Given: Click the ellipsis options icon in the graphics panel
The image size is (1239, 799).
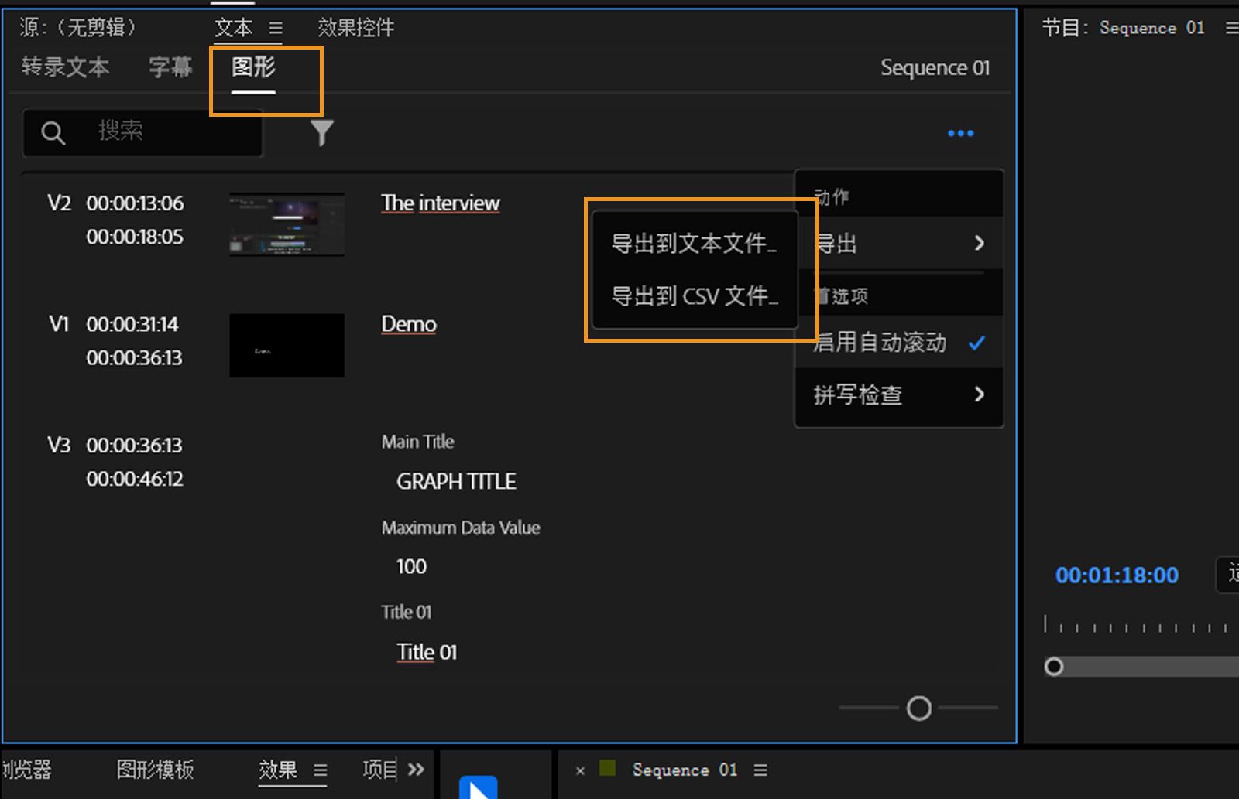Looking at the screenshot, I should pyautogui.click(x=960, y=133).
